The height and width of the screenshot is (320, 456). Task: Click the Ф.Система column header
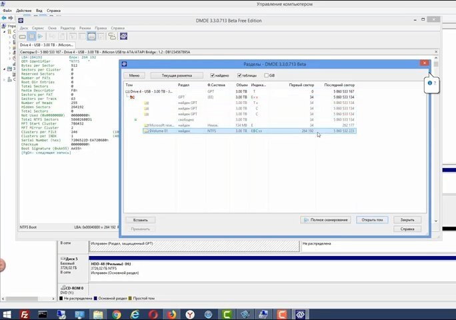click(217, 85)
